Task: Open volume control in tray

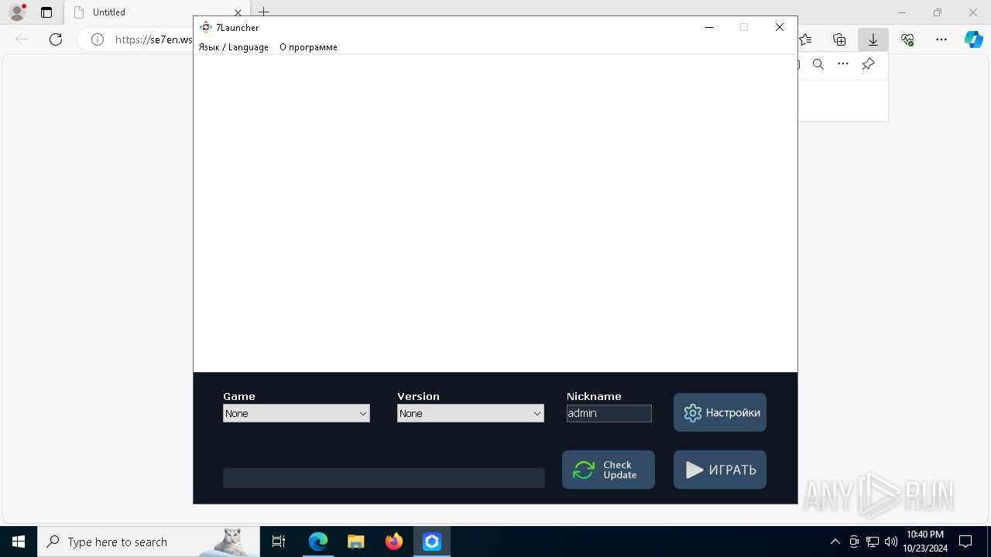Action: click(x=891, y=542)
